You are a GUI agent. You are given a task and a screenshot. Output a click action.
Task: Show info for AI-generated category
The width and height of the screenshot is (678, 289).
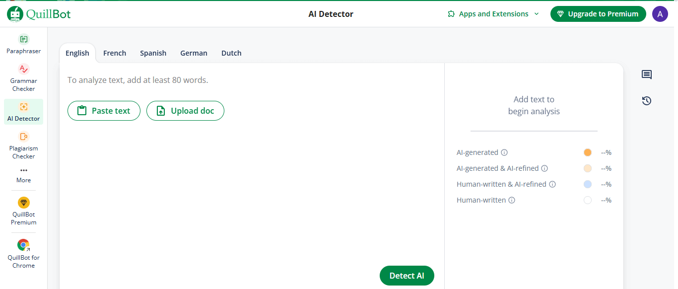pos(504,152)
